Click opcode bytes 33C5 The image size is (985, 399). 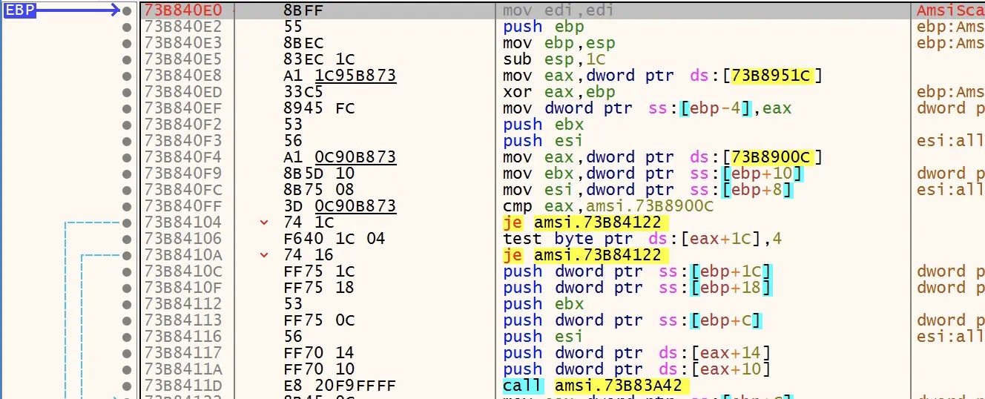tap(303, 92)
